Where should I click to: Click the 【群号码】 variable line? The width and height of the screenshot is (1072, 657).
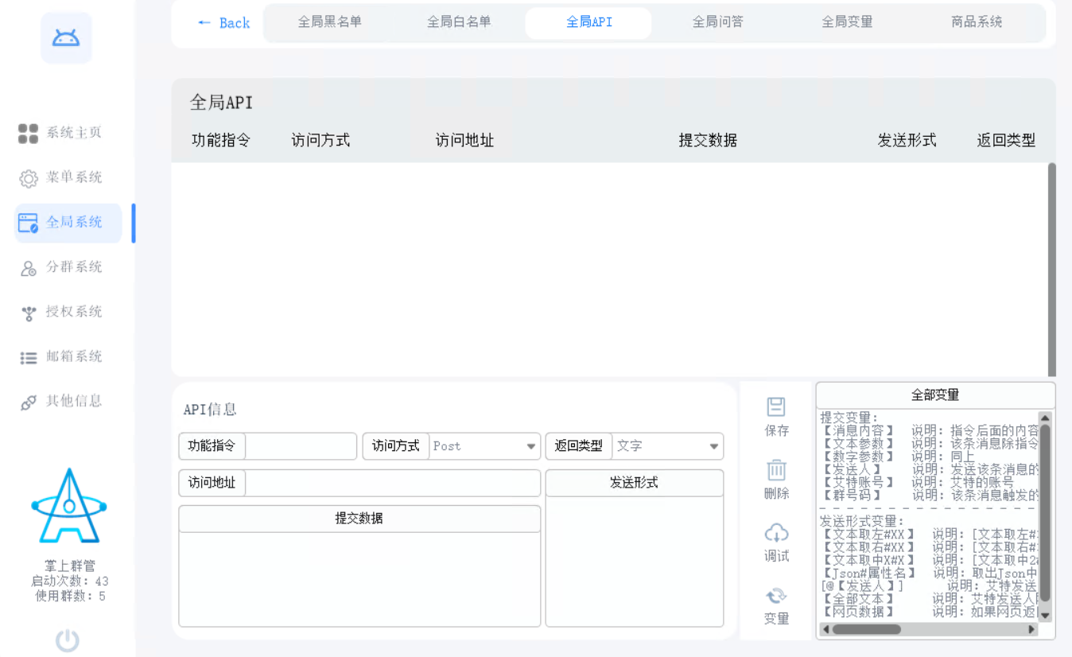930,495
